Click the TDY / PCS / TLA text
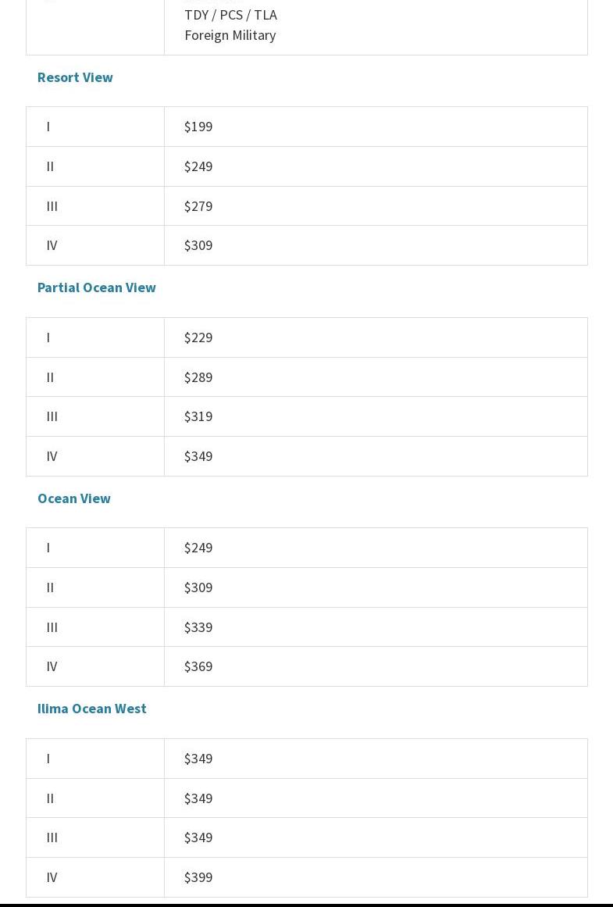Viewport: 613px width, 907px height. coord(230,15)
